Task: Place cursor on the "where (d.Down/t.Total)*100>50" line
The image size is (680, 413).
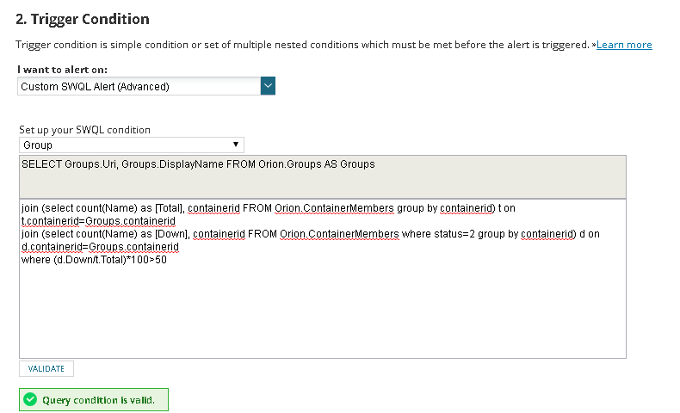Action: tap(95, 260)
